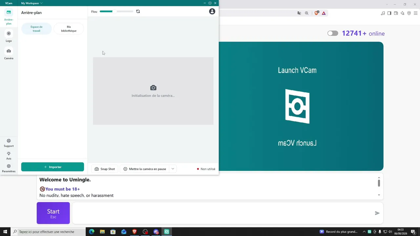The image size is (420, 236).
Task: Take a Snap Shot
Action: [105, 169]
